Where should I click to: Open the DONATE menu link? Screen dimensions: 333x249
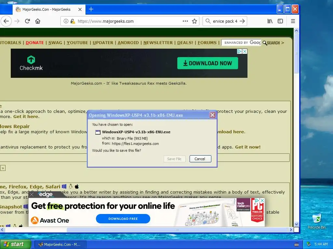tap(34, 42)
